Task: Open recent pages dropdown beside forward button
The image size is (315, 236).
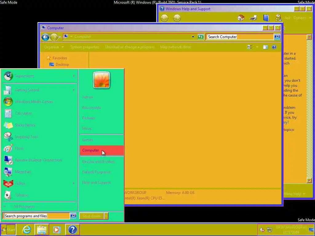Action: (x=60, y=37)
